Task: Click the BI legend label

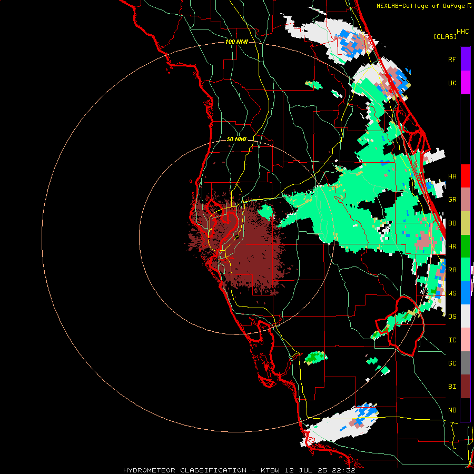Action: tap(452, 387)
